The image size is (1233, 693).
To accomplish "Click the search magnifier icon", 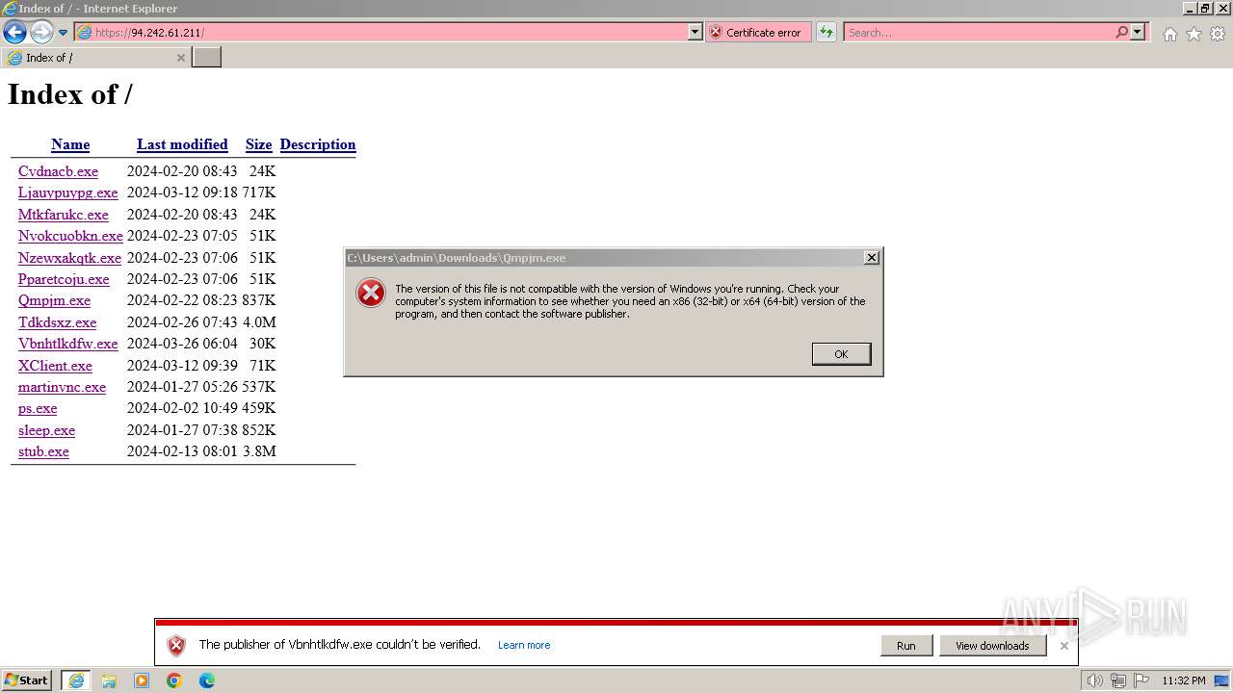I will [1121, 32].
